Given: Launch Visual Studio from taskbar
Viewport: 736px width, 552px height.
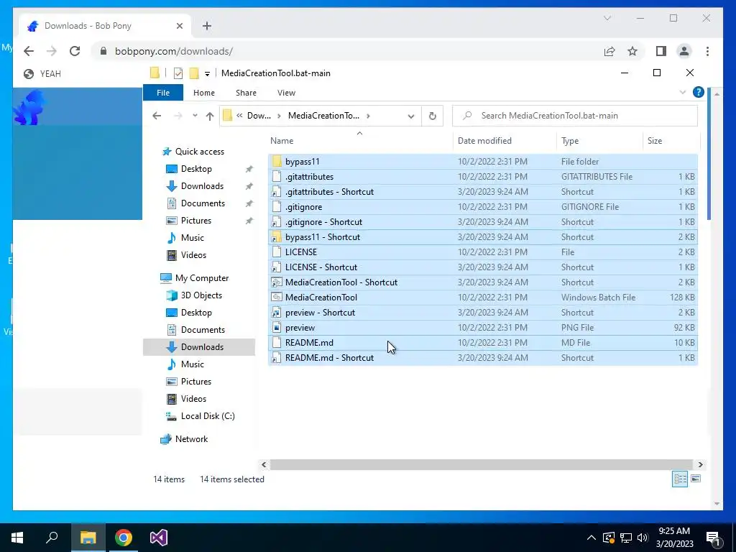Looking at the screenshot, I should click(159, 538).
